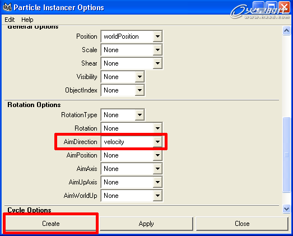Open the ObjectIndex dropdown
This screenshot has height=236, width=293.
pos(123,90)
